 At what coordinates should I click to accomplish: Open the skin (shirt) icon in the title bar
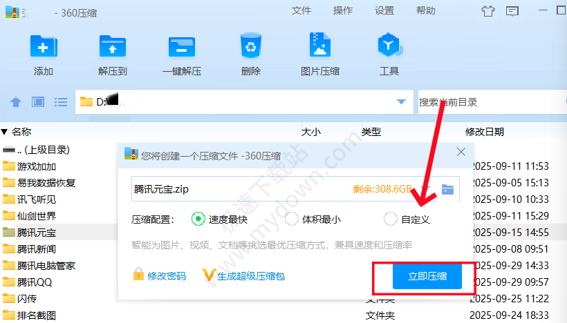click(487, 11)
